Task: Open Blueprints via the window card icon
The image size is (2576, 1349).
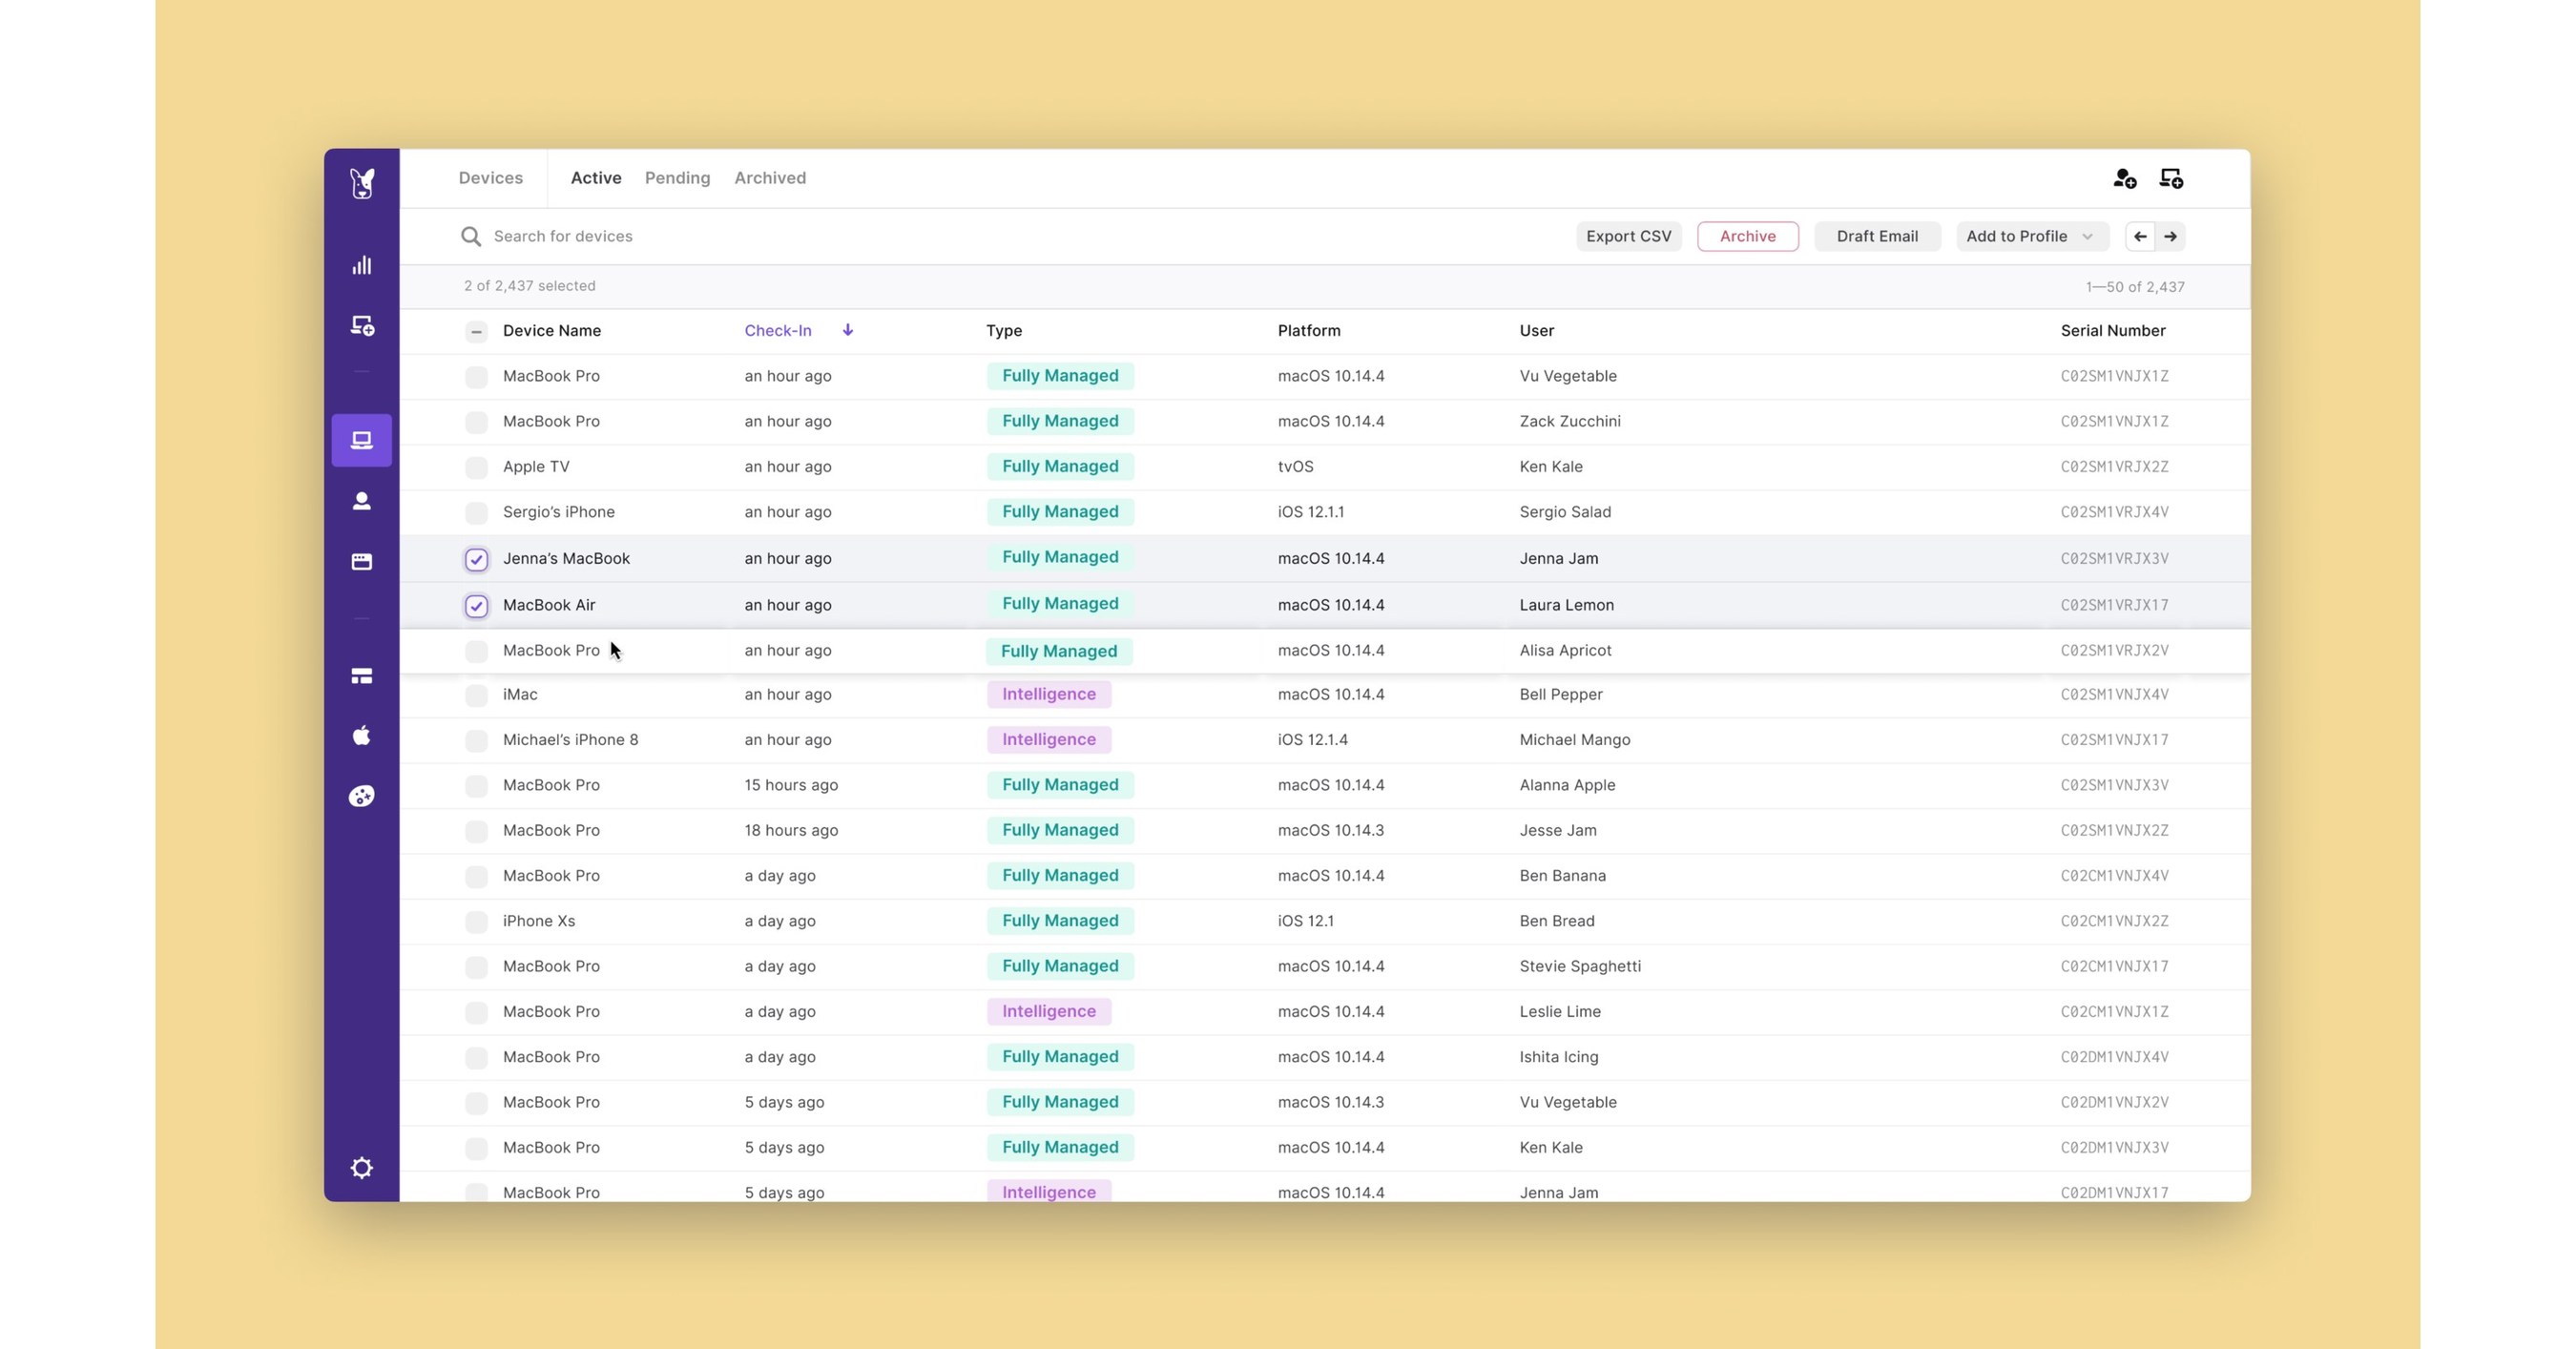Action: click(361, 562)
